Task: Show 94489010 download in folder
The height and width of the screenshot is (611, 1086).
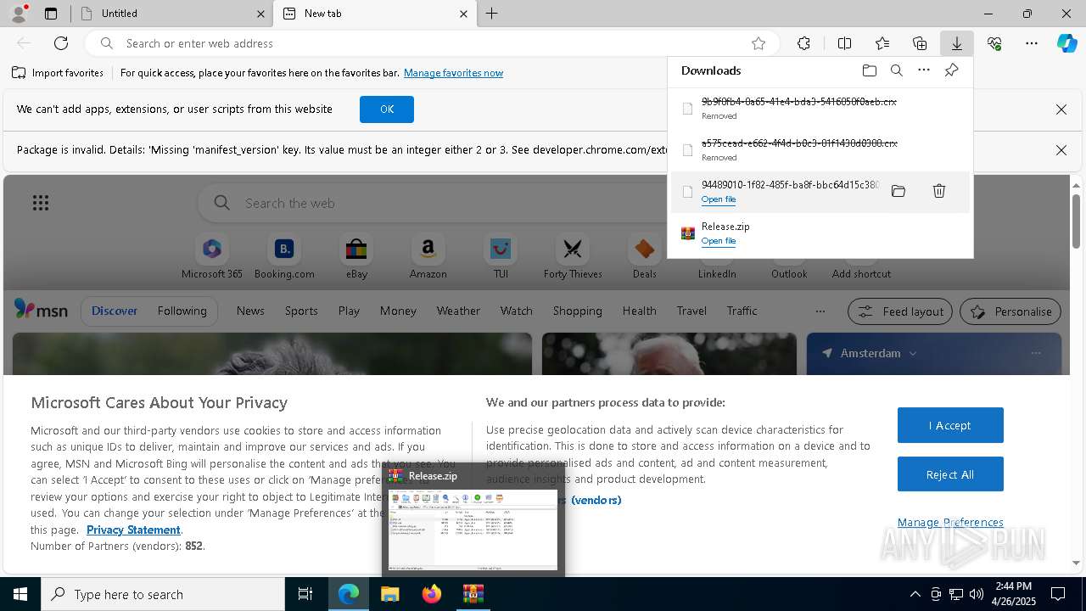Action: (x=898, y=192)
